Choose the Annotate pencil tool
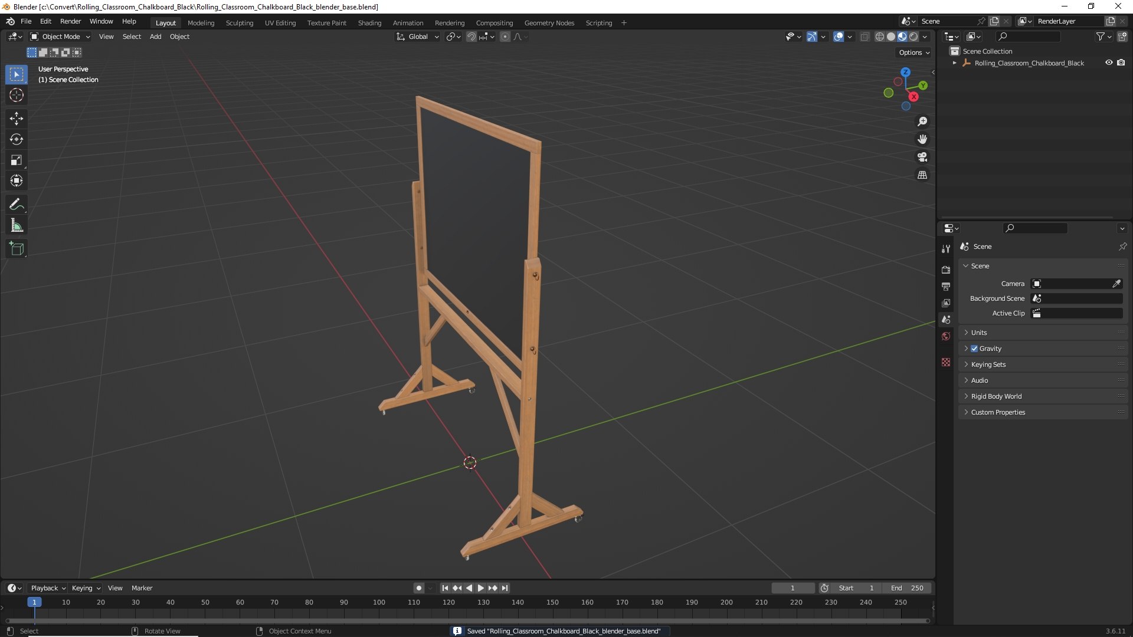Image resolution: width=1133 pixels, height=637 pixels. coord(17,205)
